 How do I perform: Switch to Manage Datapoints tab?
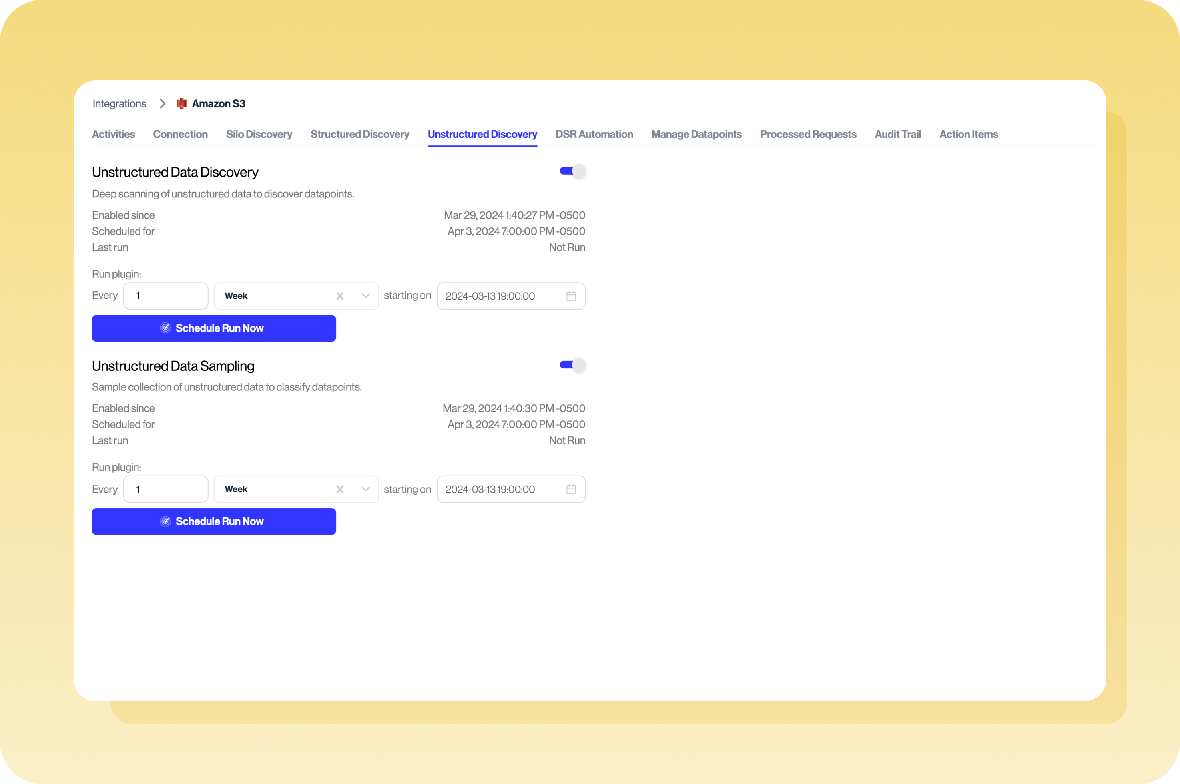tap(696, 134)
